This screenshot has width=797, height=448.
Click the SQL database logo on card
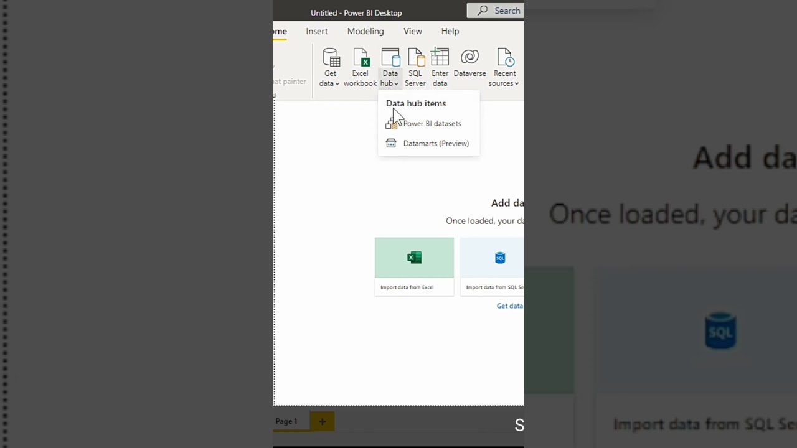pyautogui.click(x=500, y=258)
